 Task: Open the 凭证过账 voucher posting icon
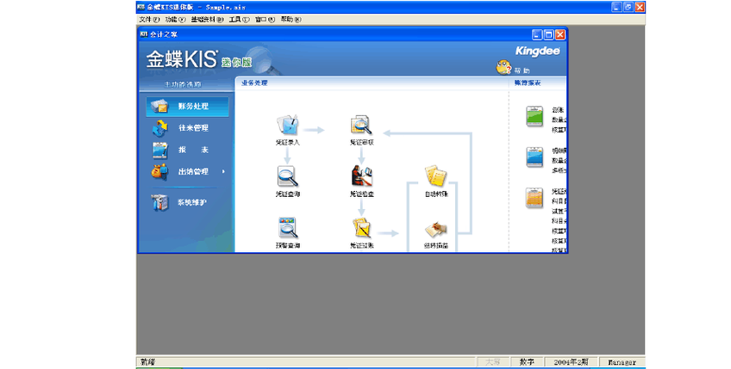click(x=361, y=228)
